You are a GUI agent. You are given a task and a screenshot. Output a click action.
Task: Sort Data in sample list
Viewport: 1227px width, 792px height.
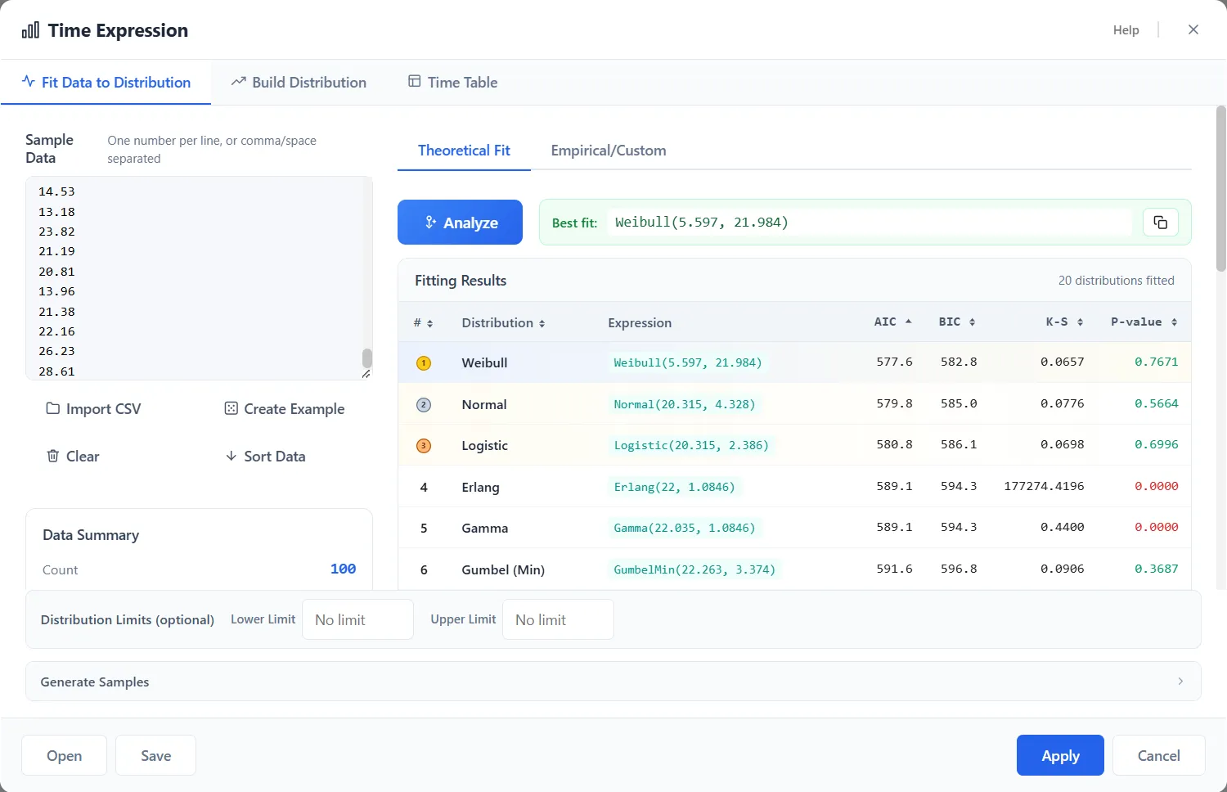tap(265, 457)
